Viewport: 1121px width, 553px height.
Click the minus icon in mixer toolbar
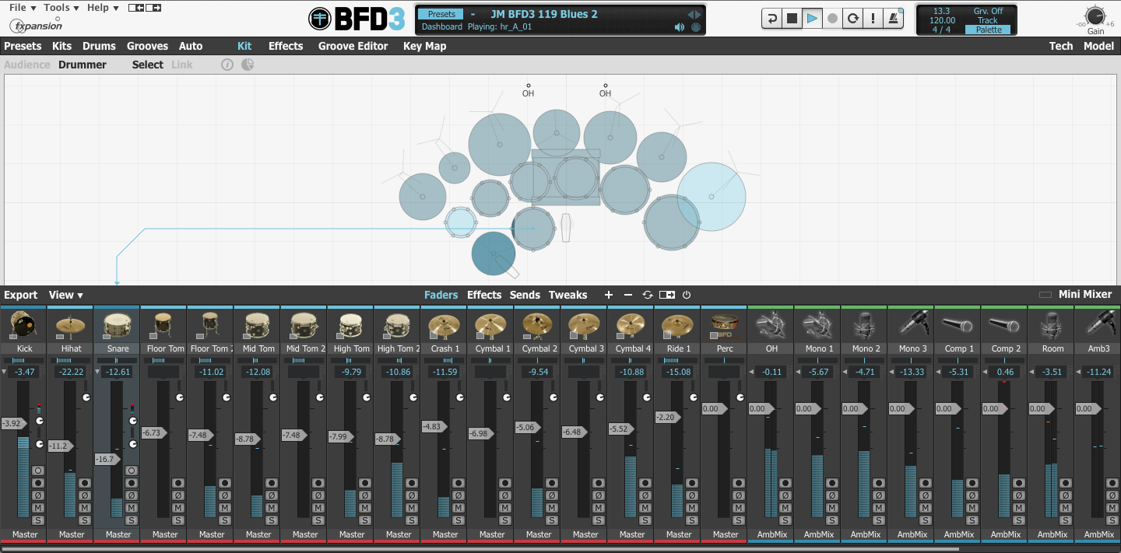pos(628,295)
